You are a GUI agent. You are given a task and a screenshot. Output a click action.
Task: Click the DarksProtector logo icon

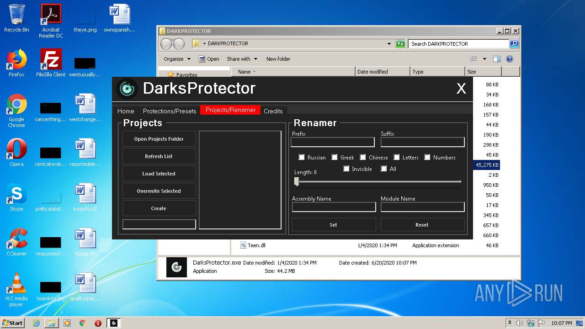(127, 88)
